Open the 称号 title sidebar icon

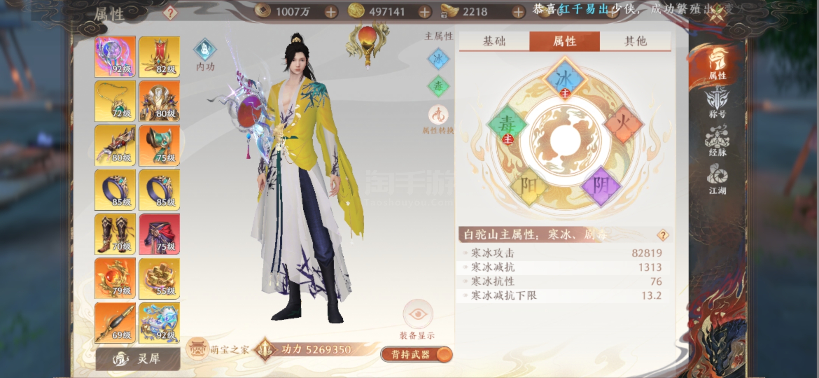coord(717,103)
